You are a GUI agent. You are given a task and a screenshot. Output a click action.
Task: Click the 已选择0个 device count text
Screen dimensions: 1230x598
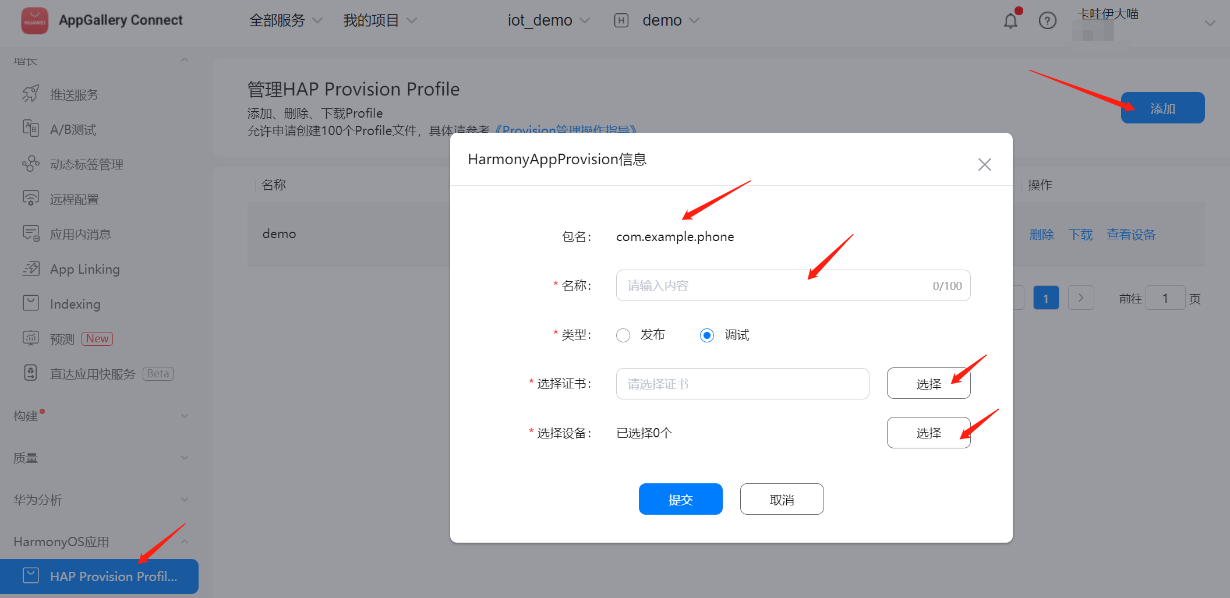tap(644, 433)
